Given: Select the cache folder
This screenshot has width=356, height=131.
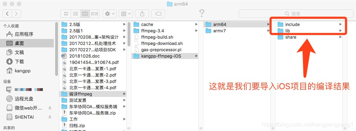Looking at the screenshot, I should (x=165, y=25).
